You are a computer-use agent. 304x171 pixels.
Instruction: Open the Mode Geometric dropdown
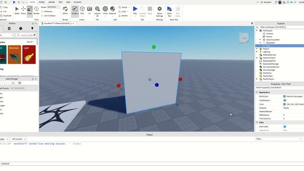[x=53, y=7]
